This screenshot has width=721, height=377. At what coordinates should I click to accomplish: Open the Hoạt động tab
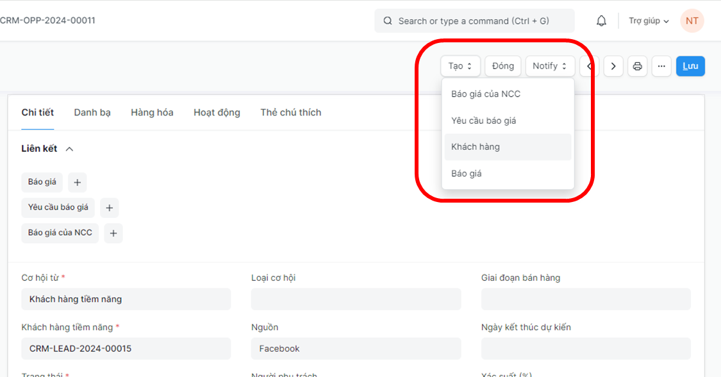(217, 112)
